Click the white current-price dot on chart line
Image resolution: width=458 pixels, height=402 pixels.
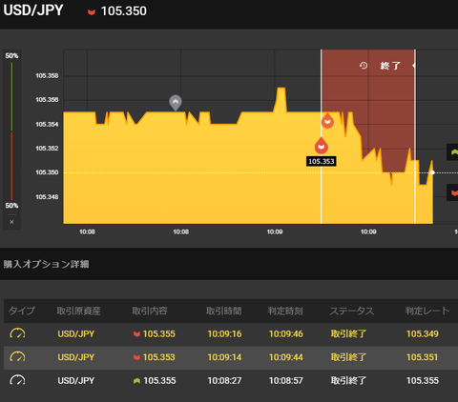point(432,172)
